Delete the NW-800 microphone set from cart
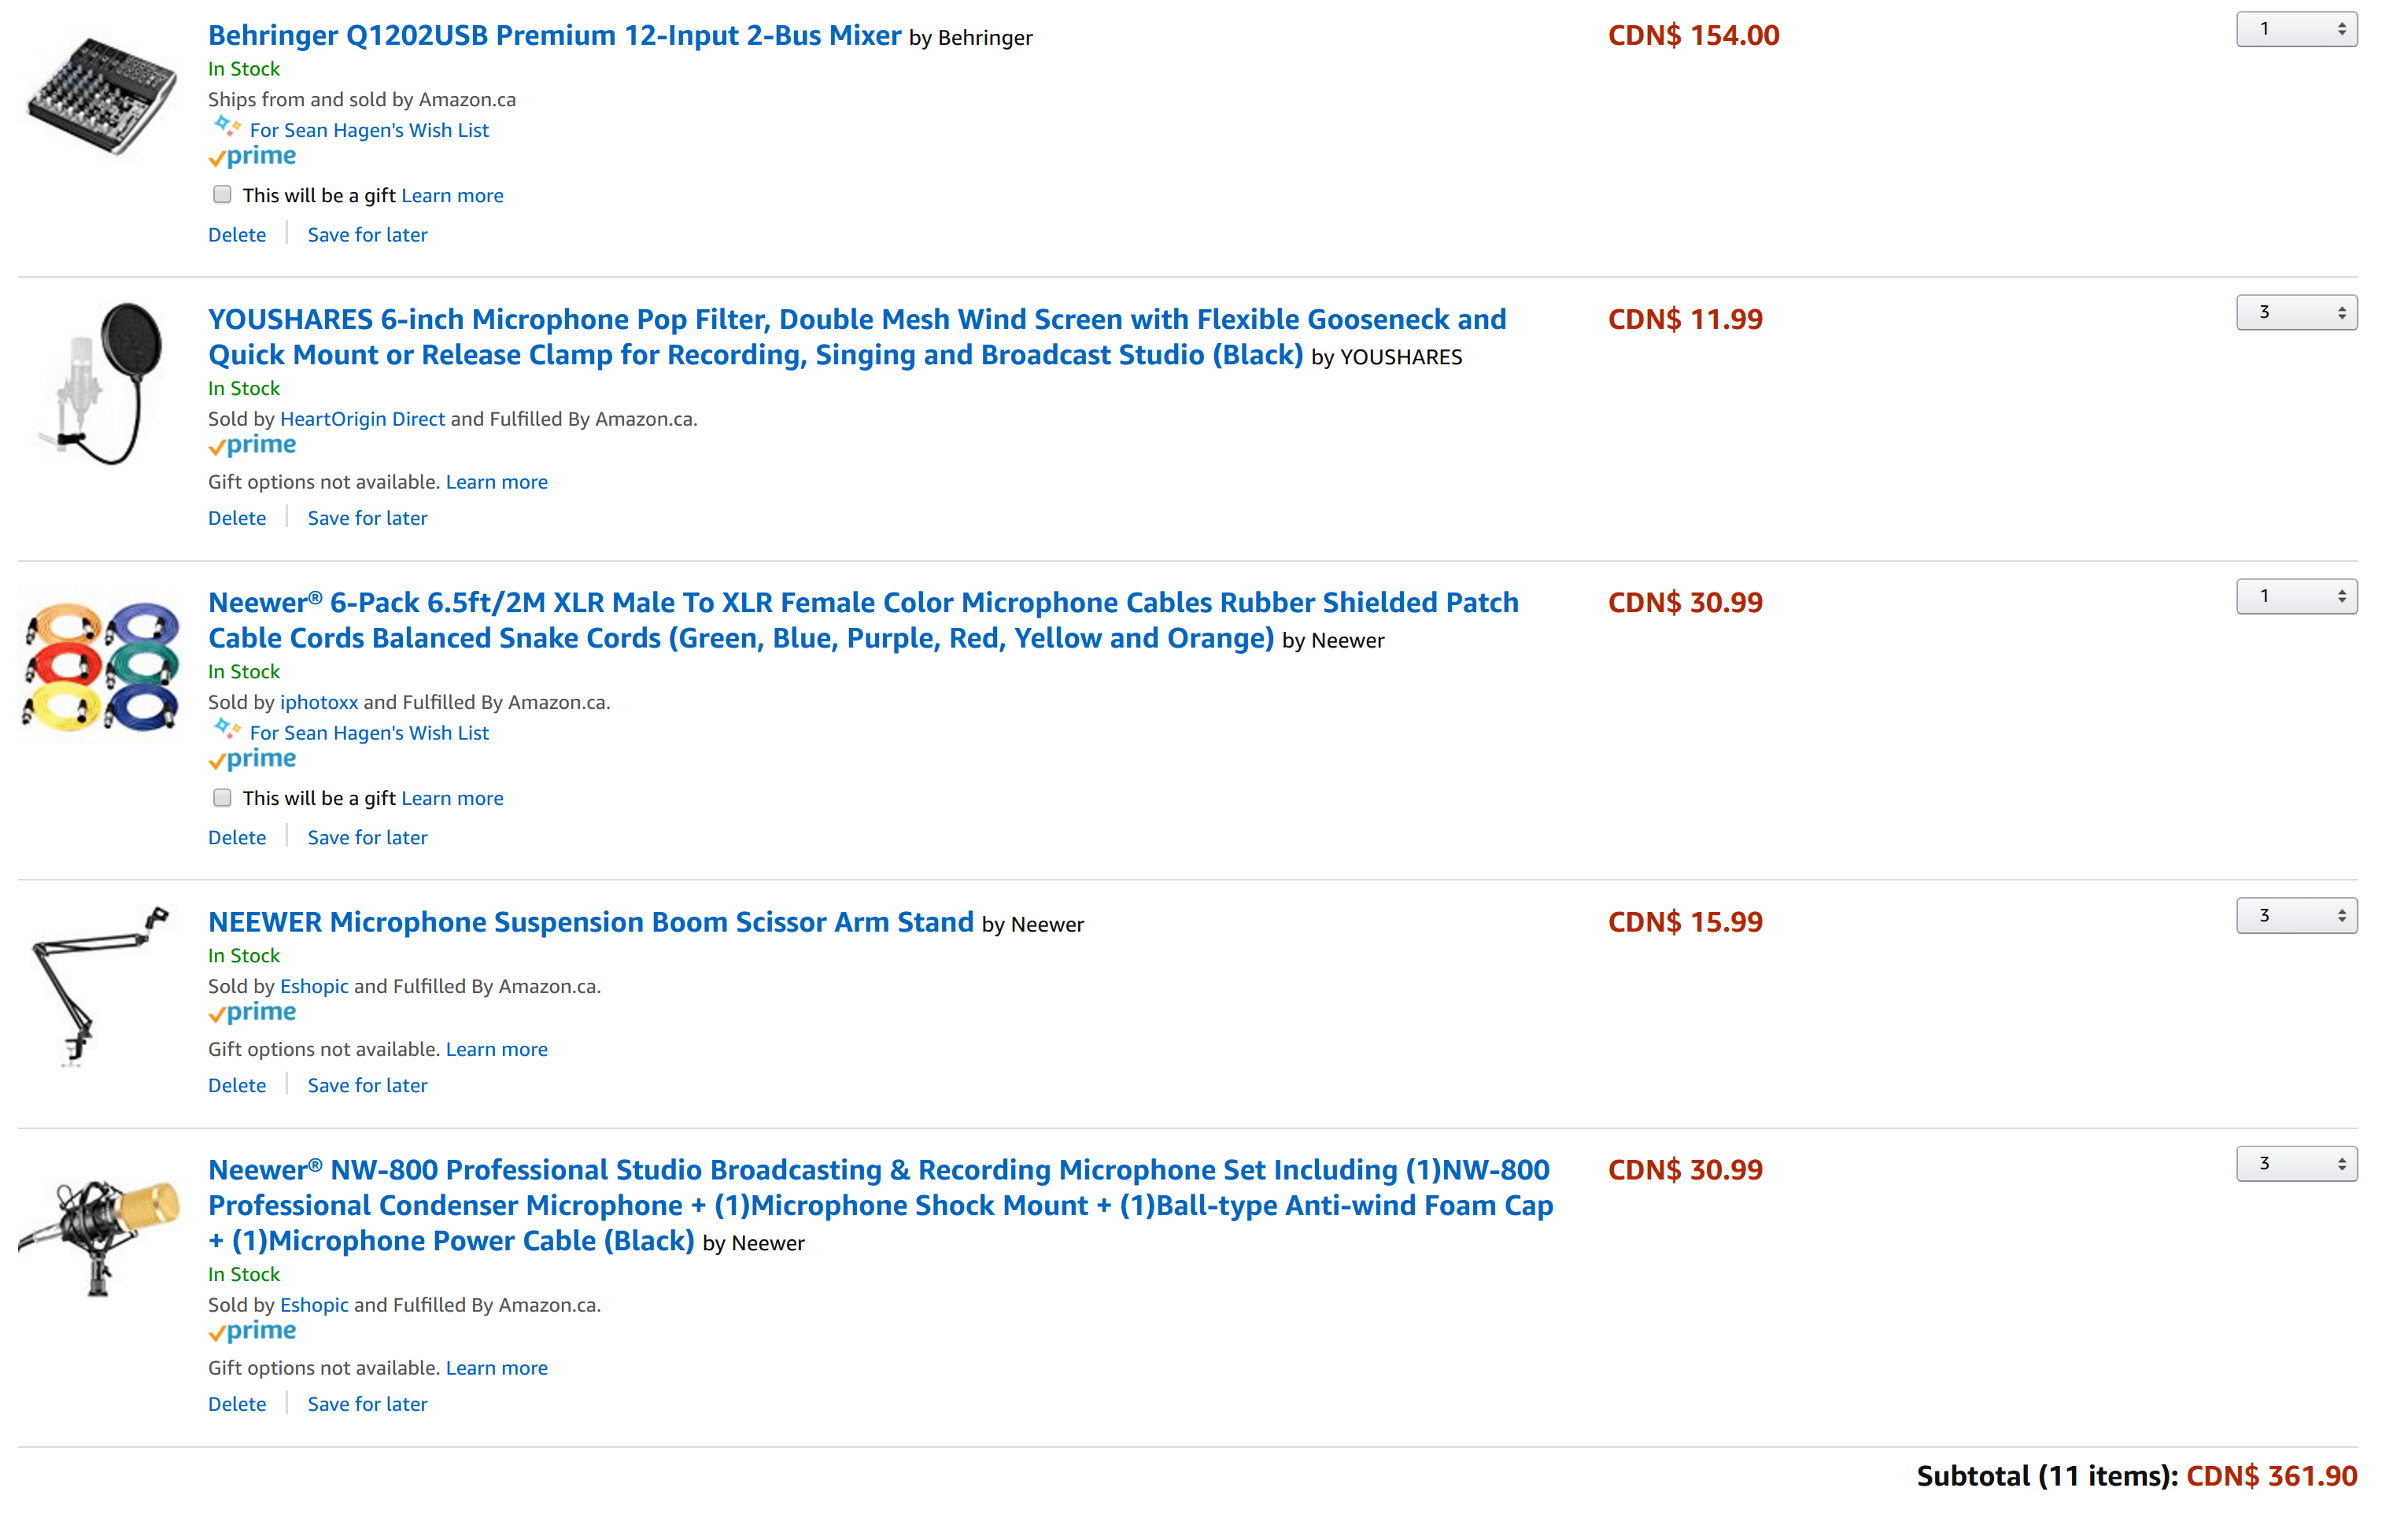The image size is (2408, 1521). [x=237, y=1404]
